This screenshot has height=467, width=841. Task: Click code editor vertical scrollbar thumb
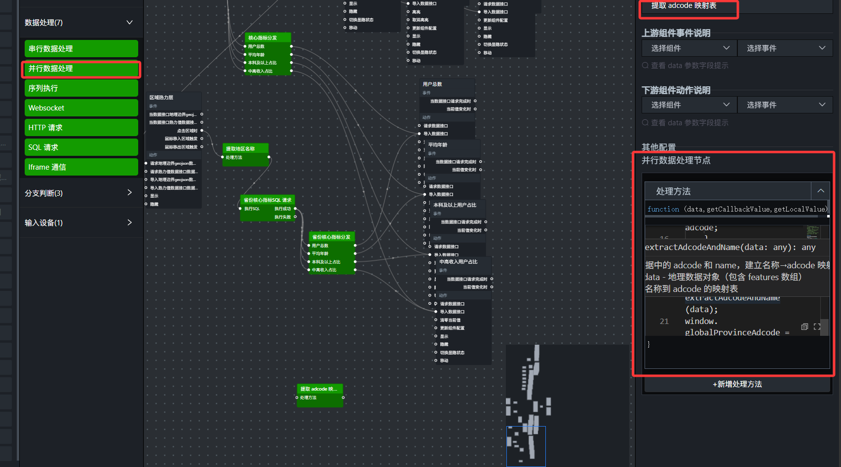(x=824, y=327)
